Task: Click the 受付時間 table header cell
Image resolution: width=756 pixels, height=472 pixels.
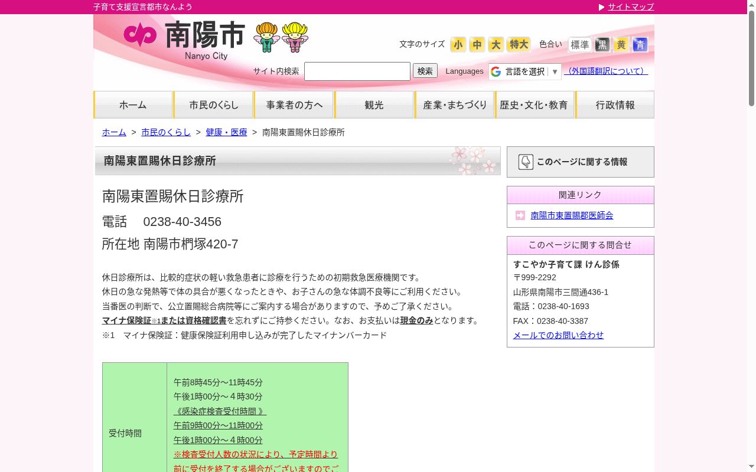Action: point(135,433)
